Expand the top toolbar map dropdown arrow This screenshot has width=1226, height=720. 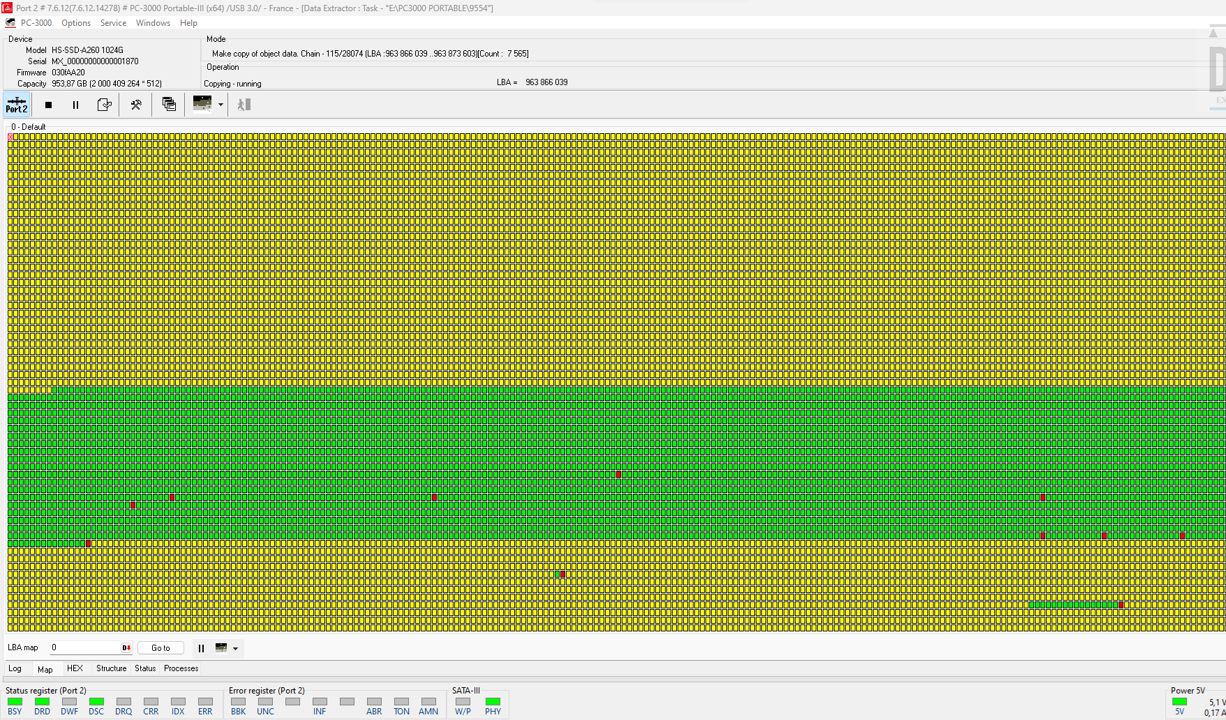click(x=220, y=105)
